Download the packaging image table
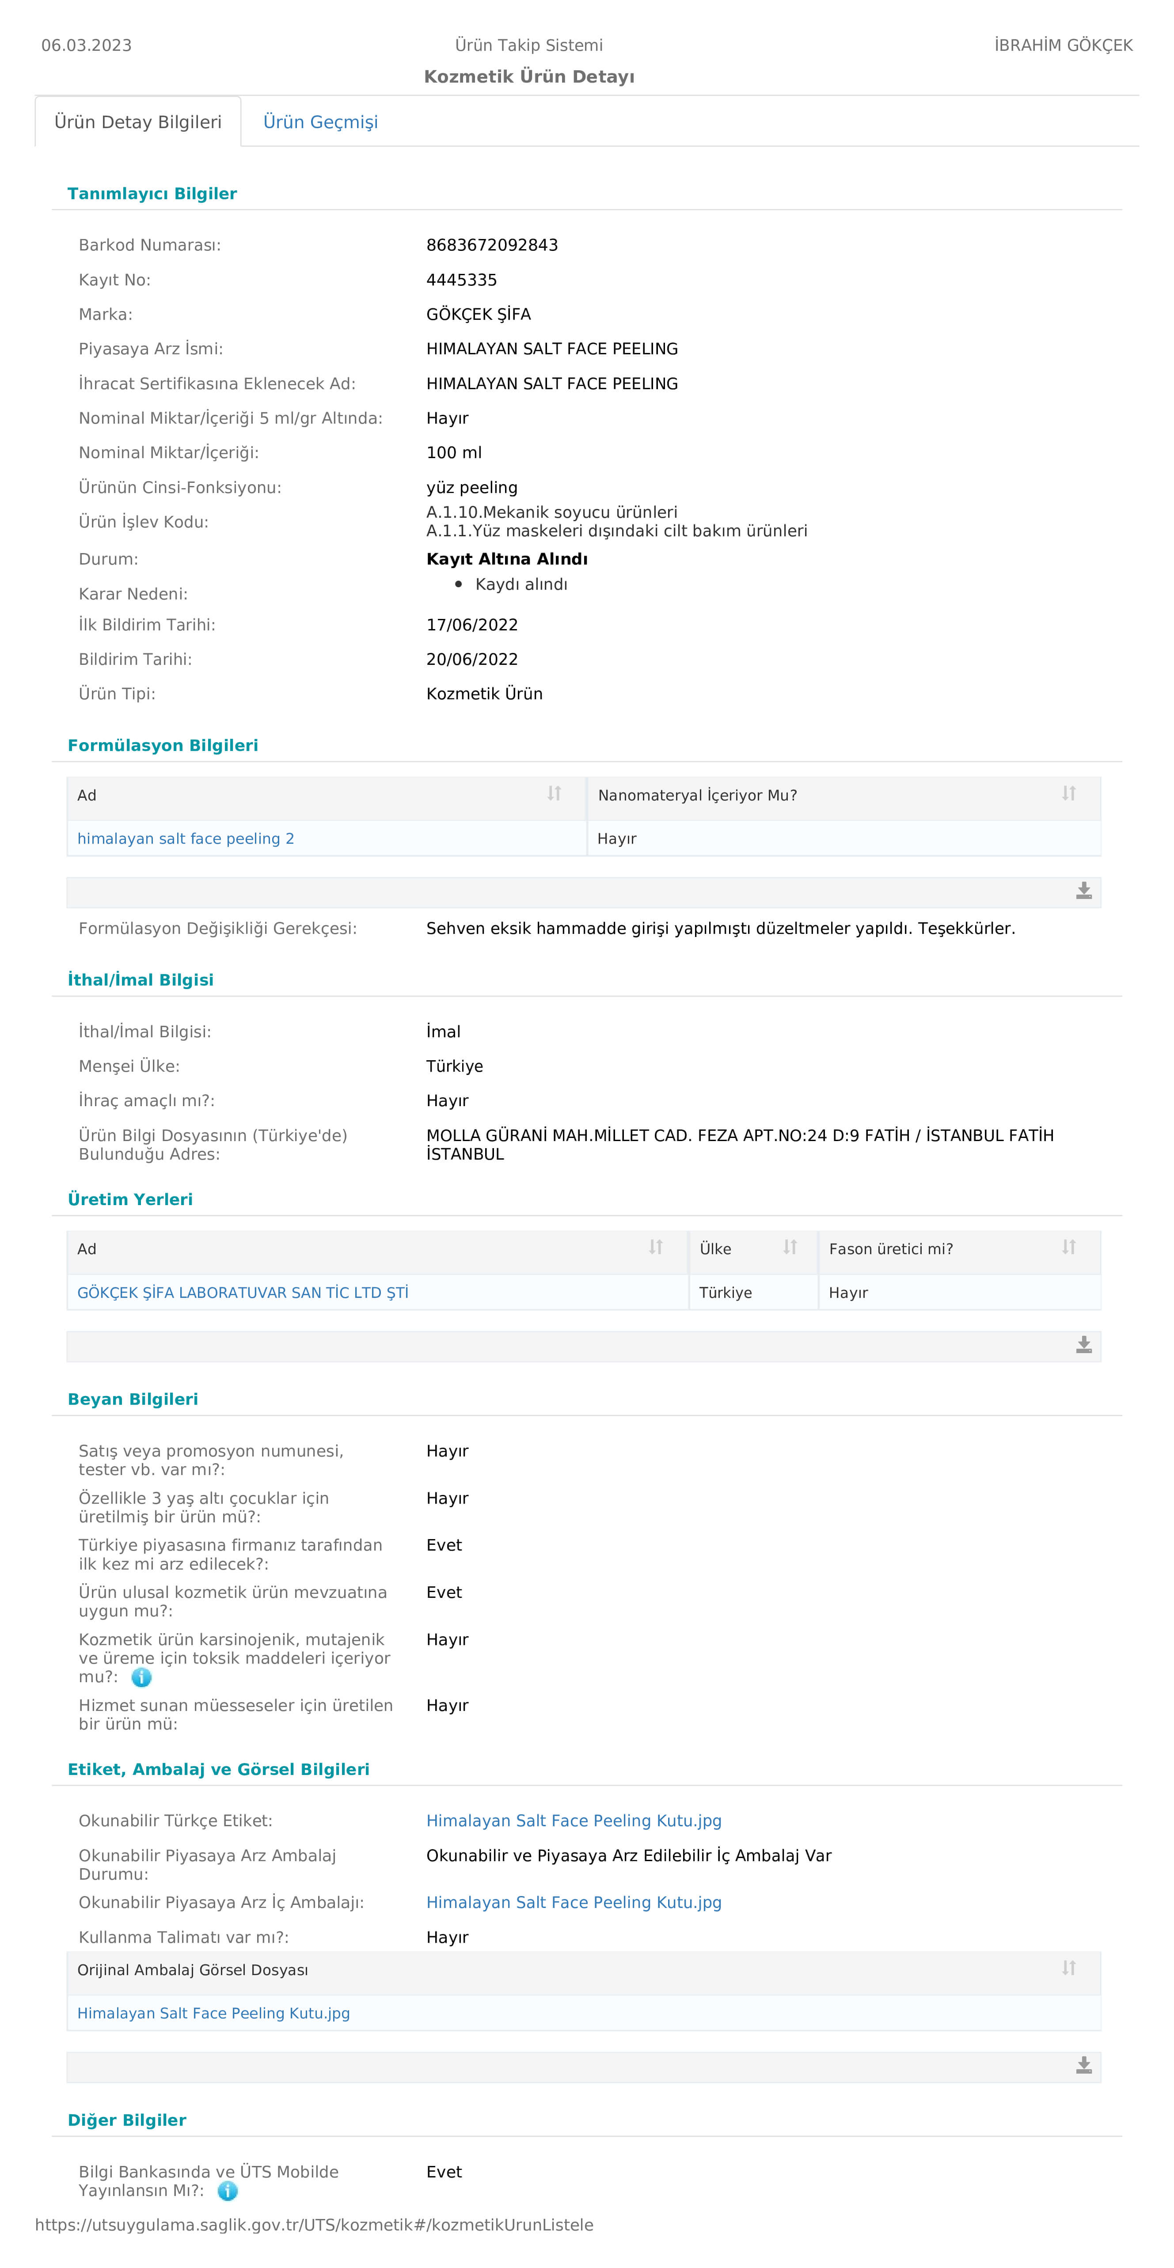The image size is (1174, 2268). 1084,2066
